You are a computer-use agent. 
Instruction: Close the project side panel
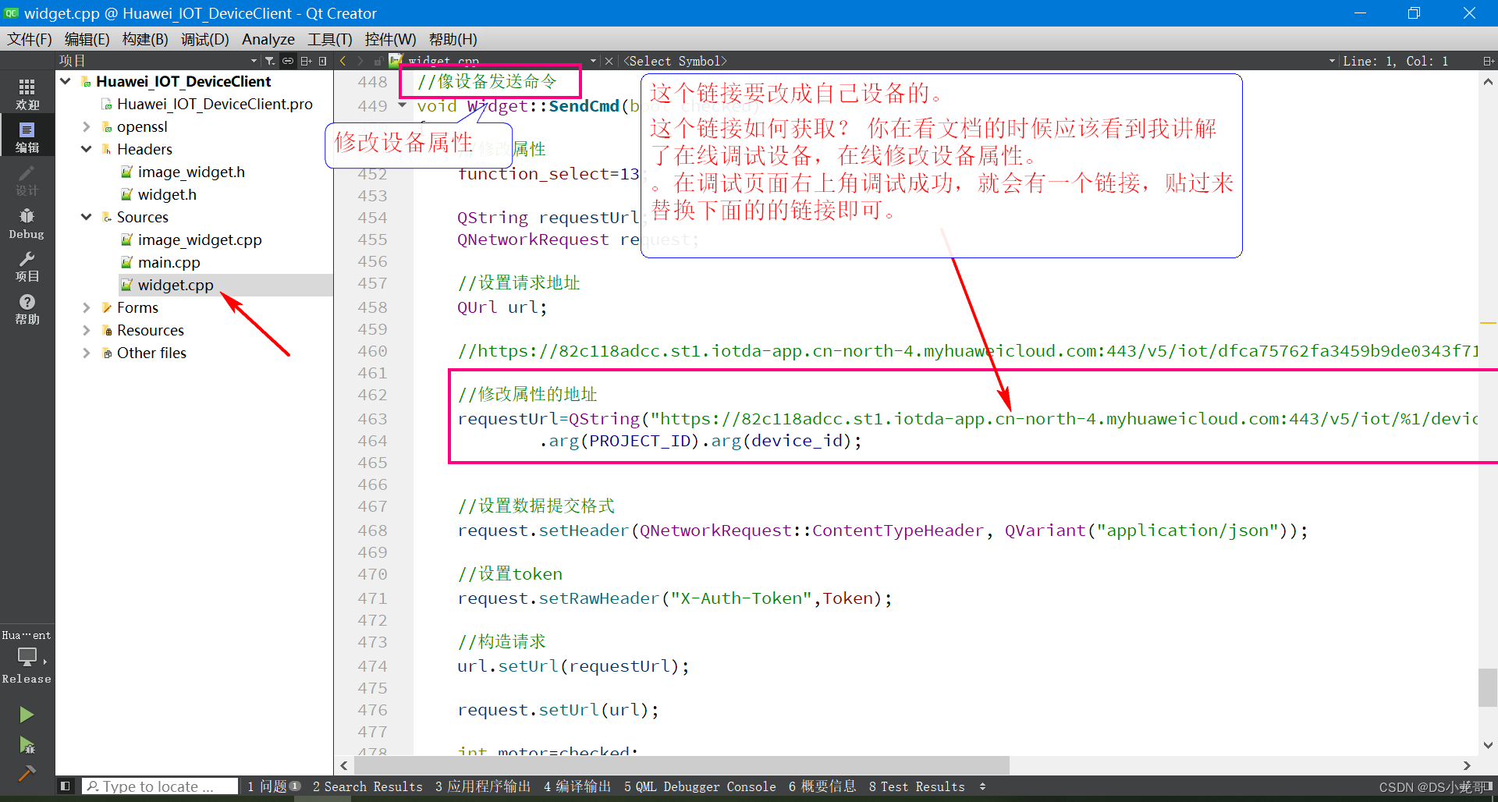pos(323,61)
